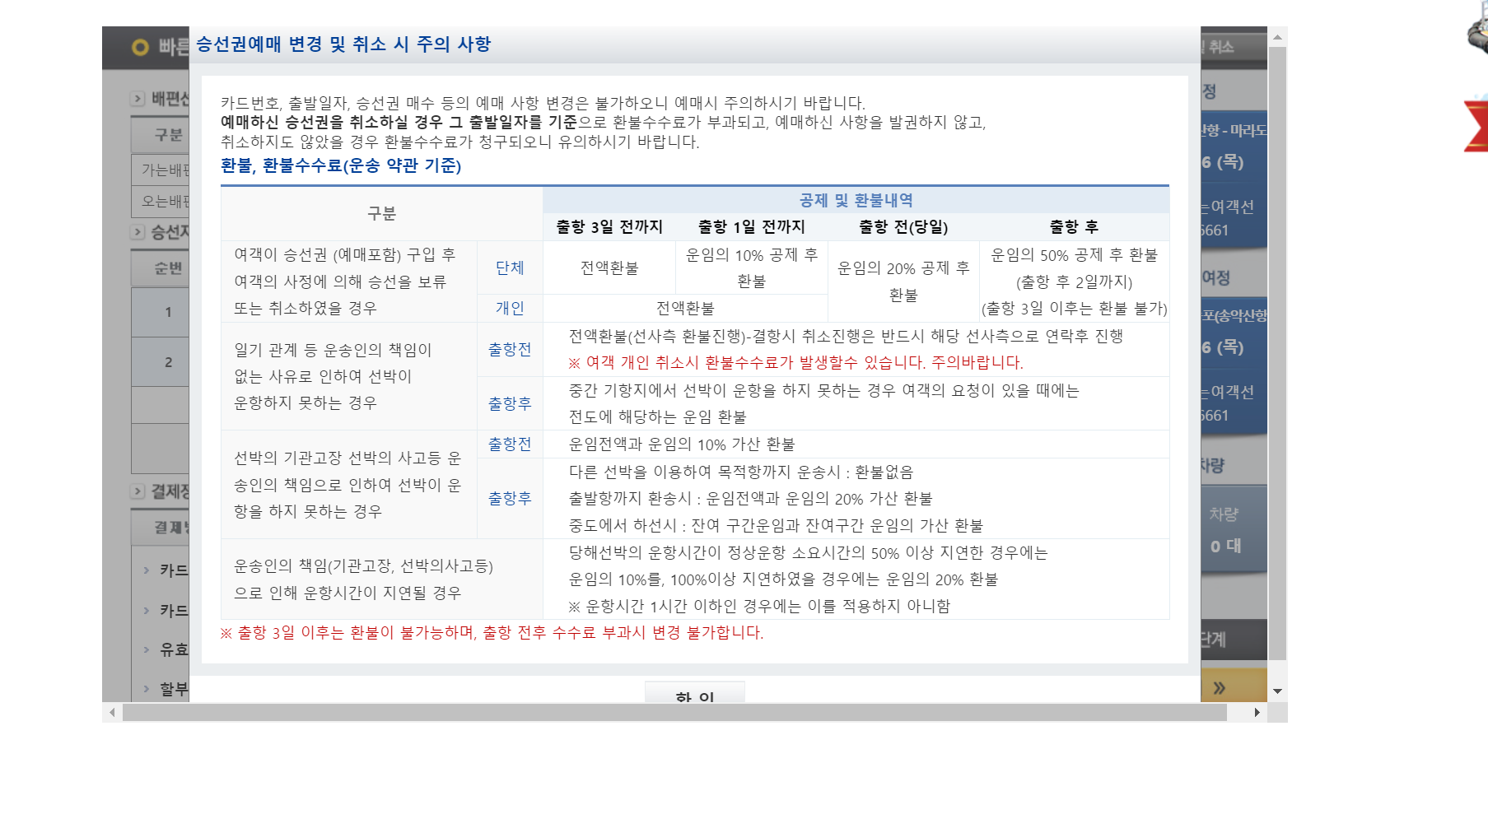Screen dimensions: 1488x819
Task: Click the 할부 item in background list
Action: [174, 689]
